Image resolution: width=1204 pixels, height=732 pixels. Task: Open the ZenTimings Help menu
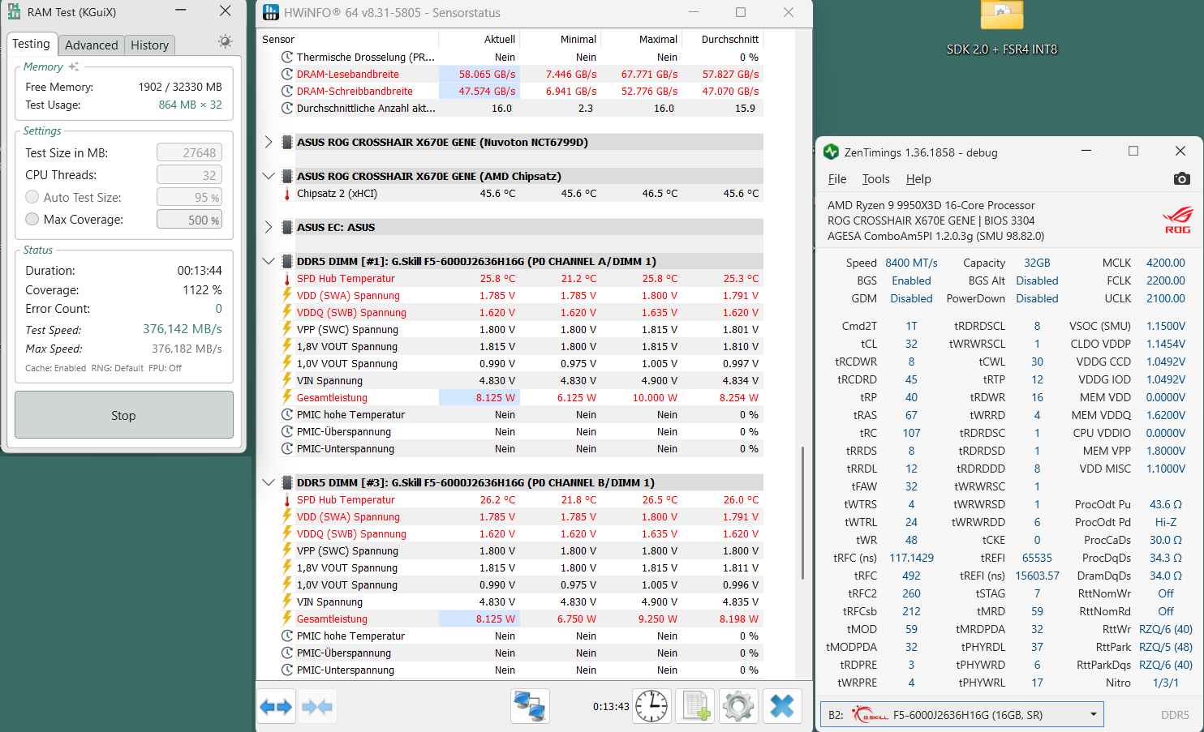coord(918,179)
